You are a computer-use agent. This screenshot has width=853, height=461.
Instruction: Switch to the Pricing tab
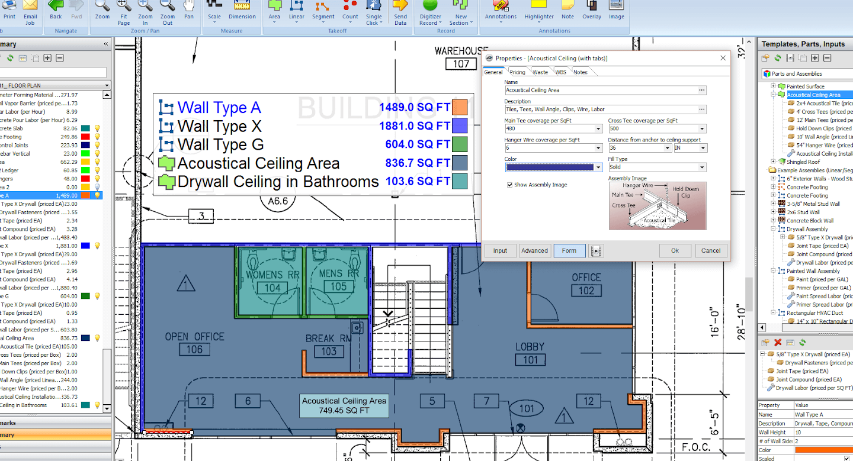click(517, 72)
